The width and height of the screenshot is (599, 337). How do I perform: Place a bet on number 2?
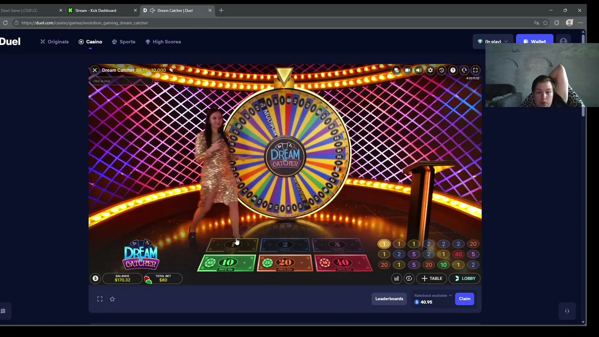pyautogui.click(x=285, y=245)
